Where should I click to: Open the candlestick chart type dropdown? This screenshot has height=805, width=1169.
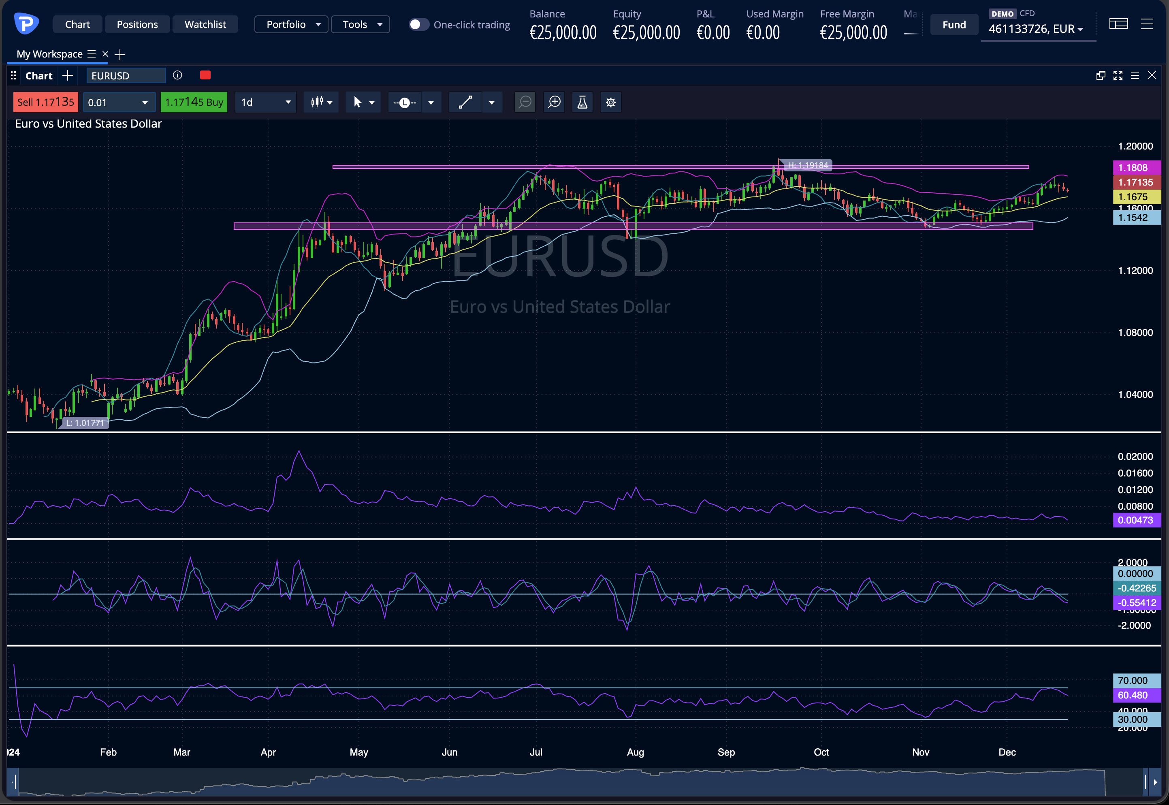pyautogui.click(x=321, y=102)
